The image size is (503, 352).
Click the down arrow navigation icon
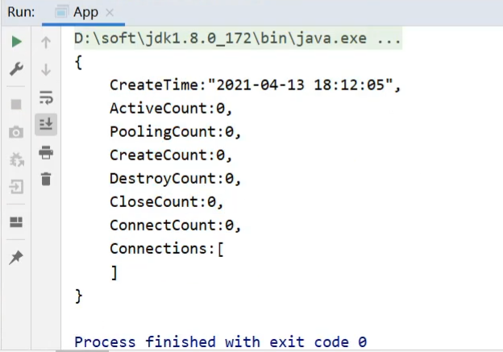46,70
